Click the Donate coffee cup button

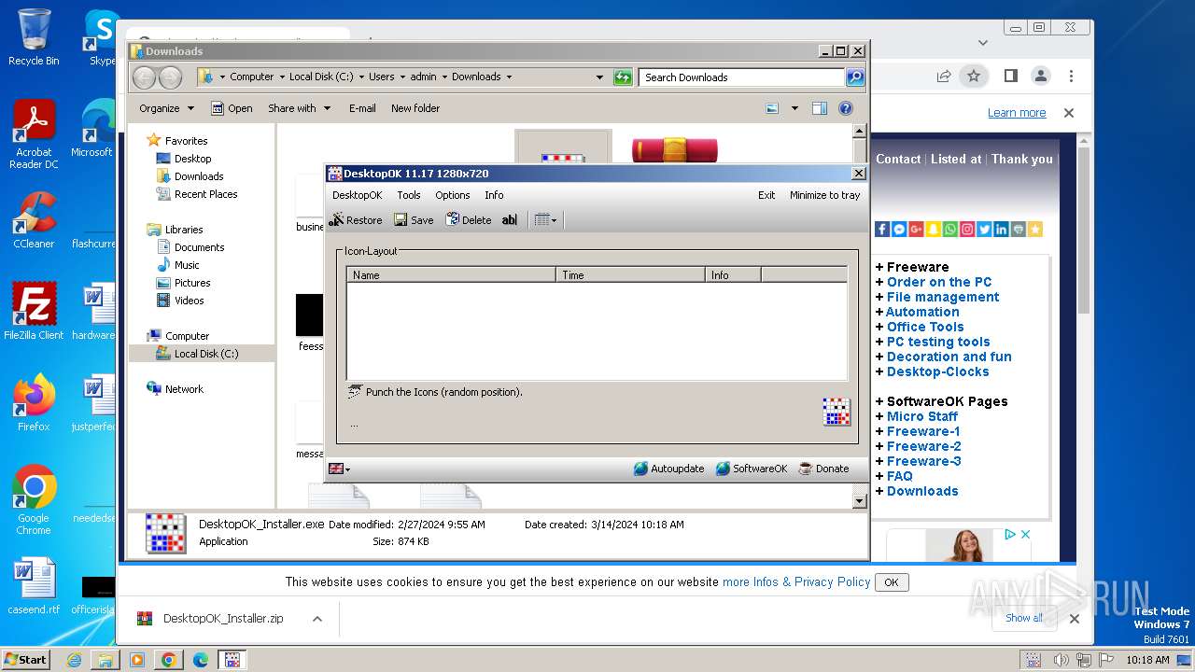click(824, 469)
